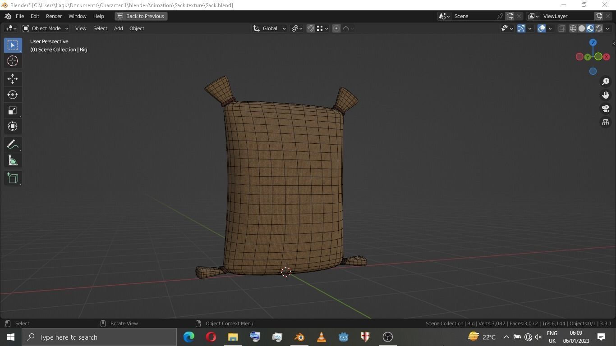
Task: Open the Render menu
Action: click(54, 16)
